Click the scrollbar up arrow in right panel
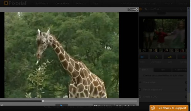Image resolution: width=191 pixels, height=111 pixels. (189, 9)
